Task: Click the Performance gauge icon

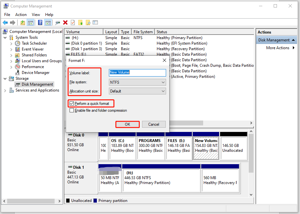Action: coord(18,67)
